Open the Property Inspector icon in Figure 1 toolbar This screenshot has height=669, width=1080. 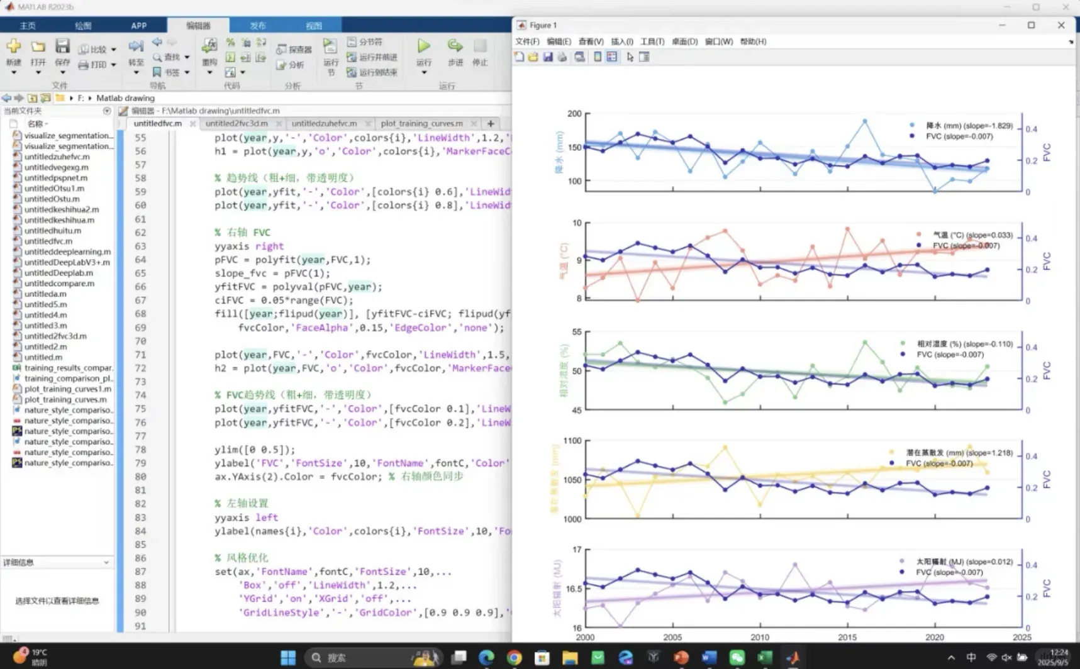(x=644, y=57)
